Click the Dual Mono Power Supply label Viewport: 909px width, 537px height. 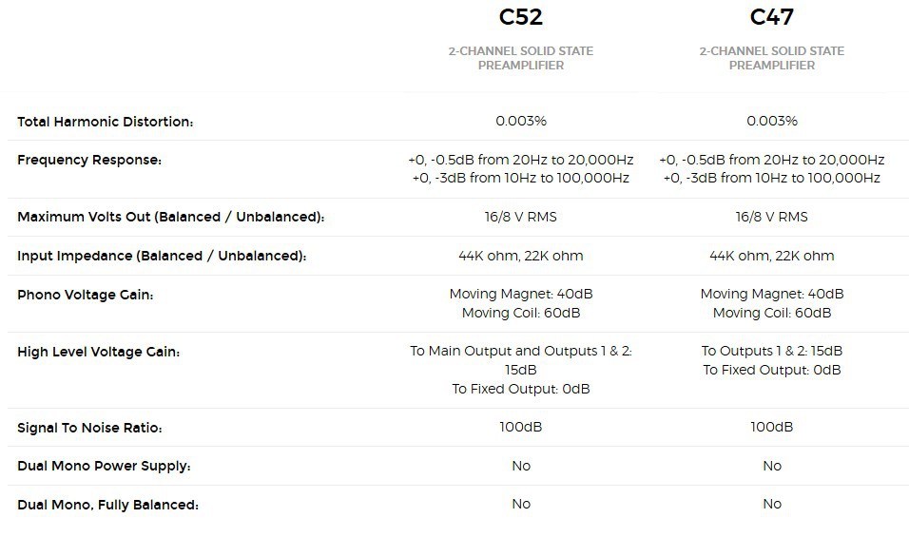tap(105, 466)
